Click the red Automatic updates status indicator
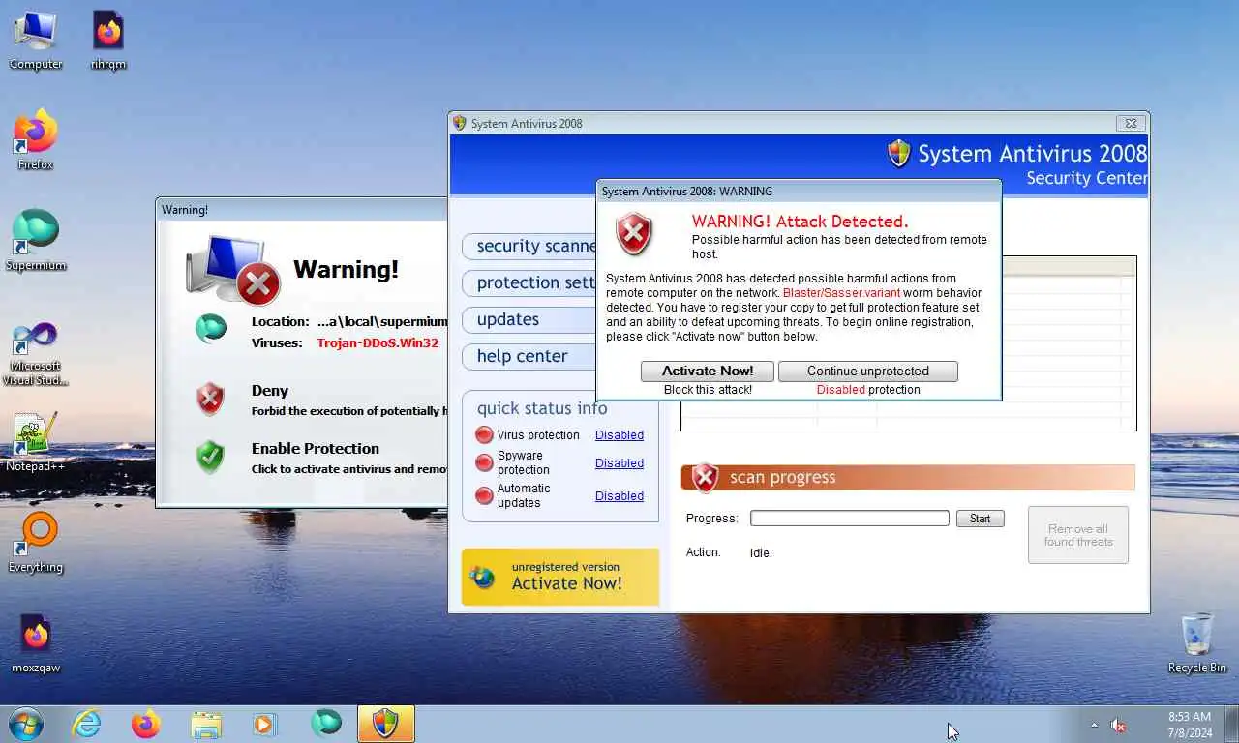Viewport: 1239px width, 743px height. point(484,496)
